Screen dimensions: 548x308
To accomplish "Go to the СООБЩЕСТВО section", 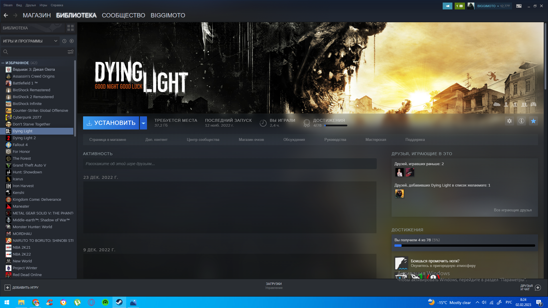I will pyautogui.click(x=123, y=15).
